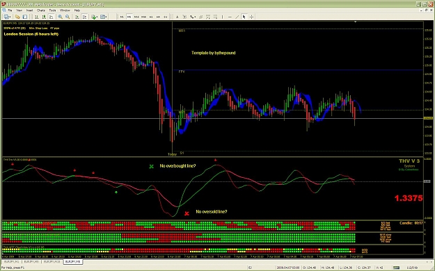This screenshot has width=435, height=271.
Task: Open the Indicators list icon
Action: [94, 17]
